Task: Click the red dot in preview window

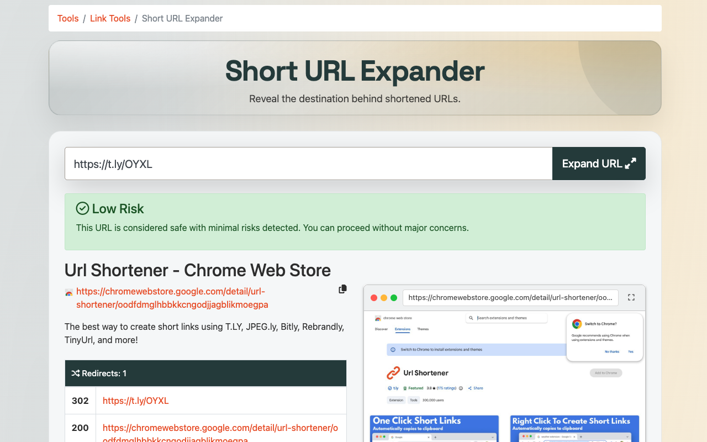Action: point(374,298)
